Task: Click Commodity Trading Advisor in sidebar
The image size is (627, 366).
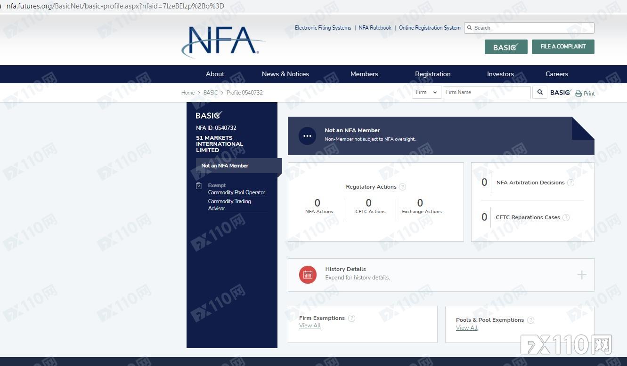Action: [x=229, y=205]
